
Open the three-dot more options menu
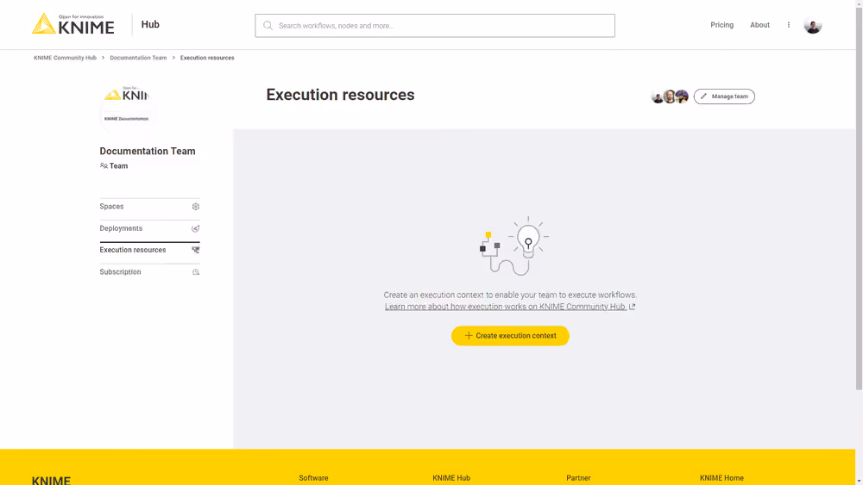(788, 25)
